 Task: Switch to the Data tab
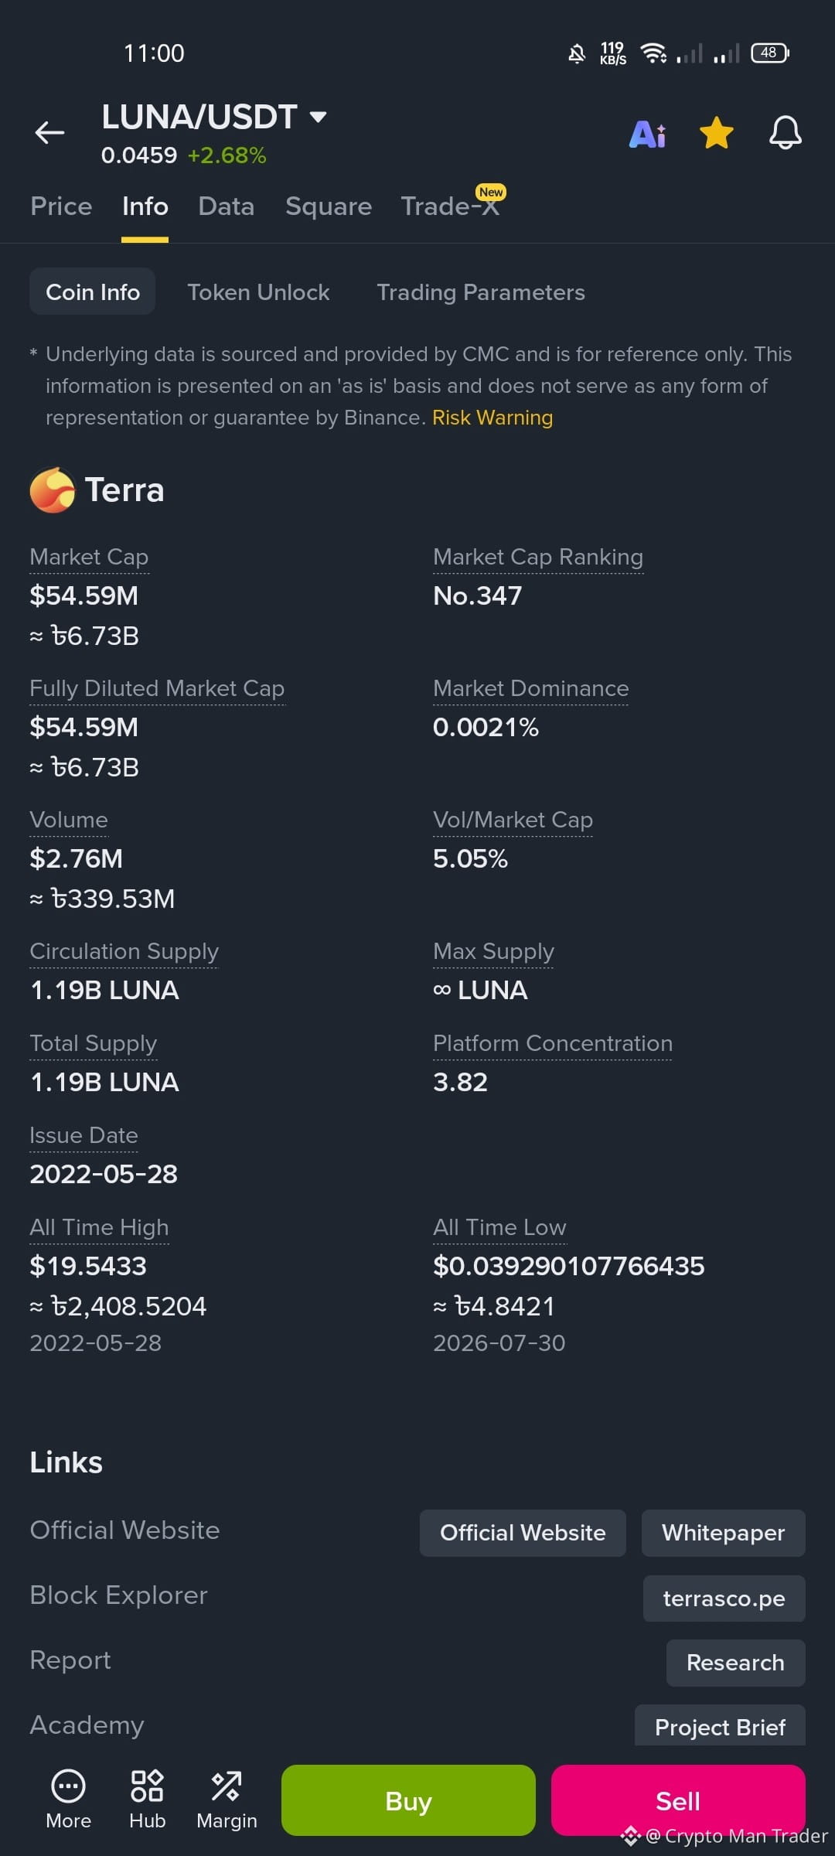pos(226,206)
